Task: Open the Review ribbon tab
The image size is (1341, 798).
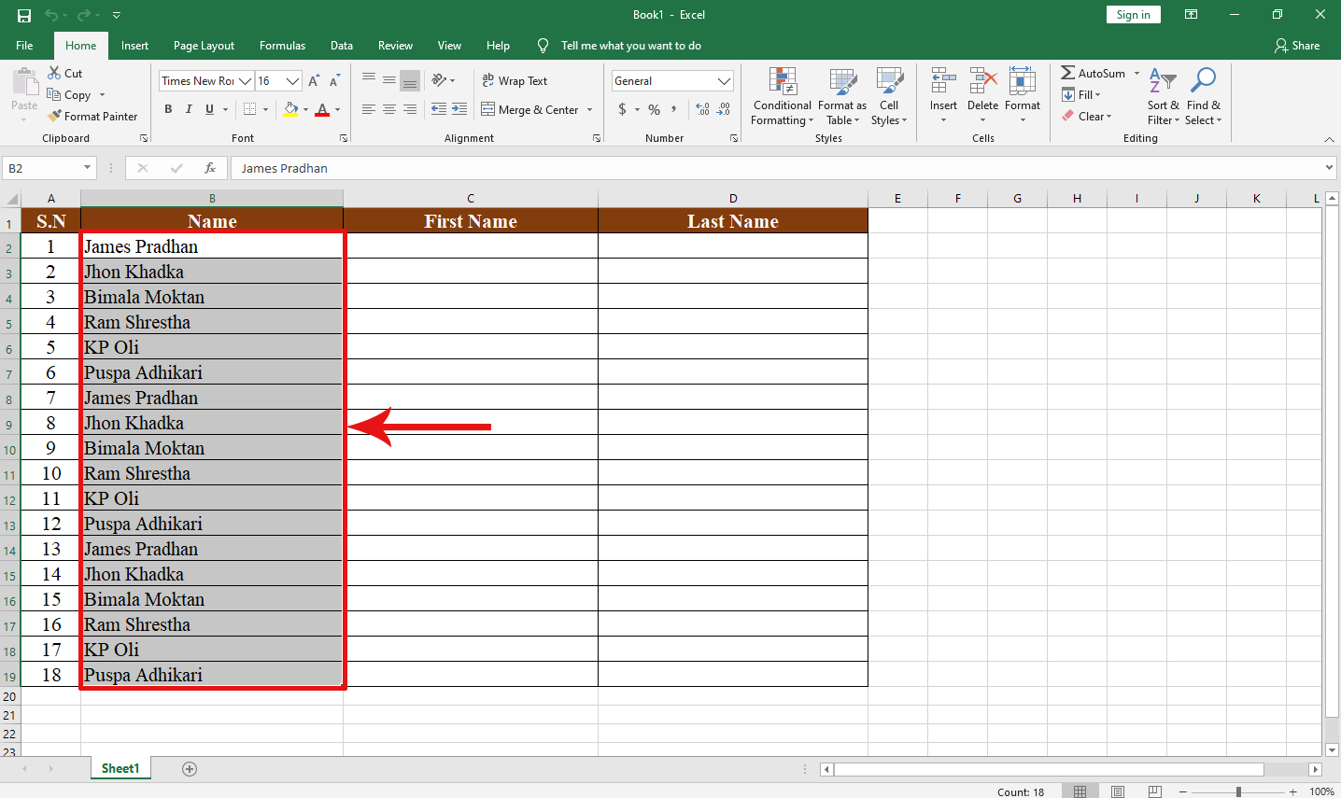Action: coord(394,45)
